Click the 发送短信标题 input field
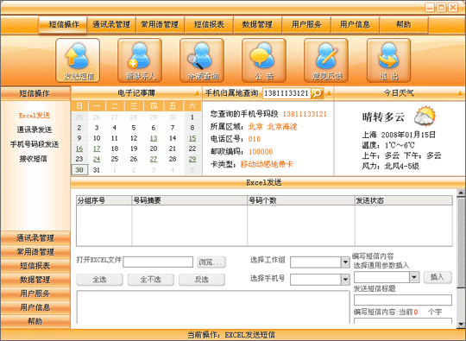Image resolution: width=466 pixels, height=341 pixels. pyautogui.click(x=403, y=300)
